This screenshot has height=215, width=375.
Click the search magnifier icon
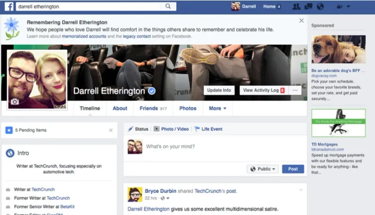(x=168, y=6)
